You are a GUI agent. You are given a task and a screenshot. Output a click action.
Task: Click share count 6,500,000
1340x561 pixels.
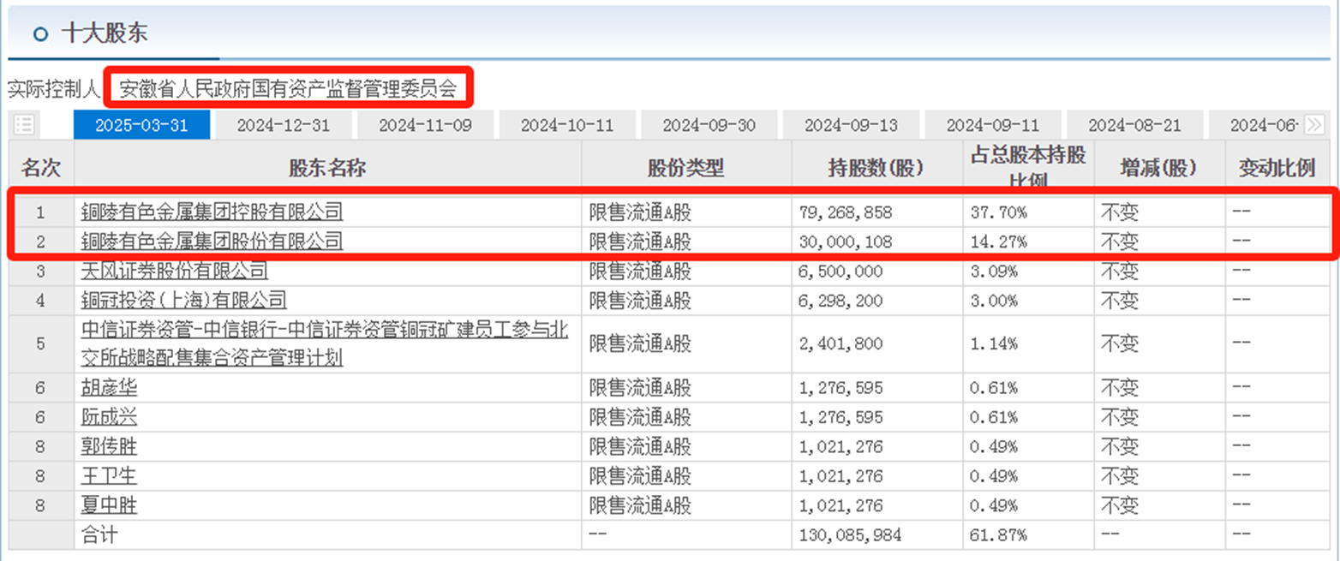point(840,272)
